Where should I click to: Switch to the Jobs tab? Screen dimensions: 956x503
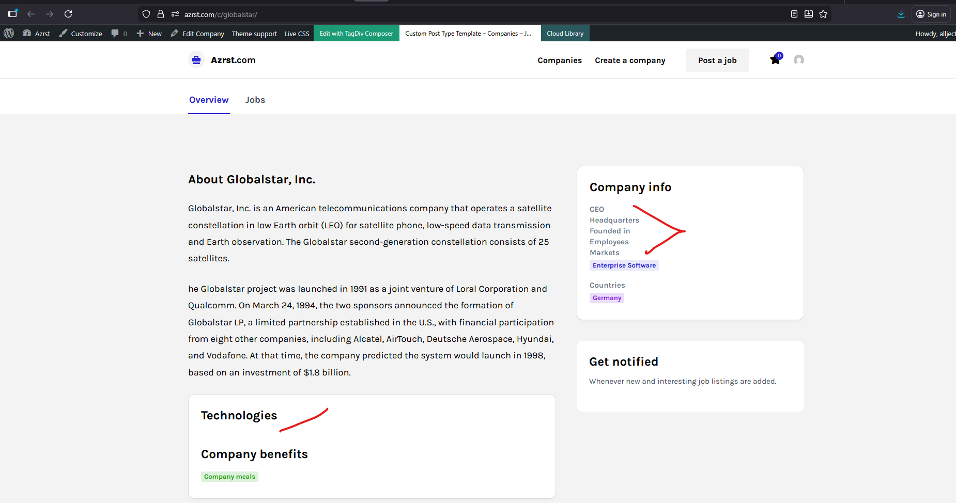point(255,100)
